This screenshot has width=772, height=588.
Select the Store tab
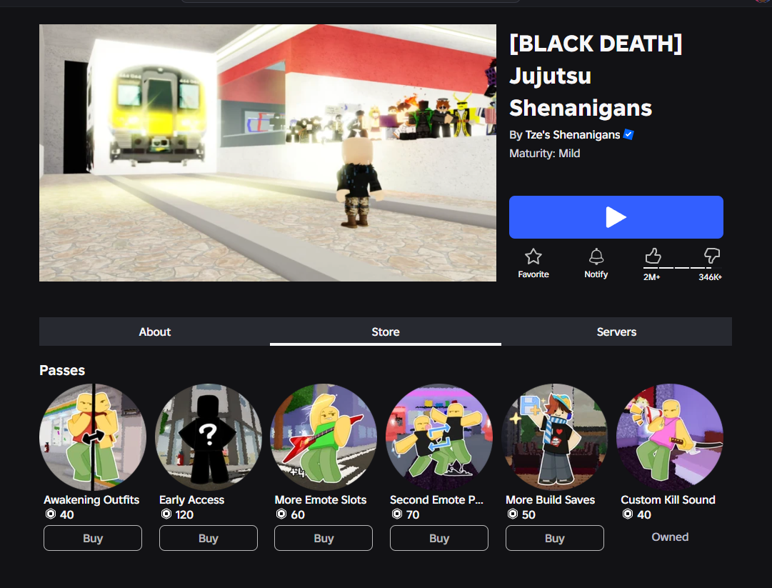pyautogui.click(x=386, y=332)
